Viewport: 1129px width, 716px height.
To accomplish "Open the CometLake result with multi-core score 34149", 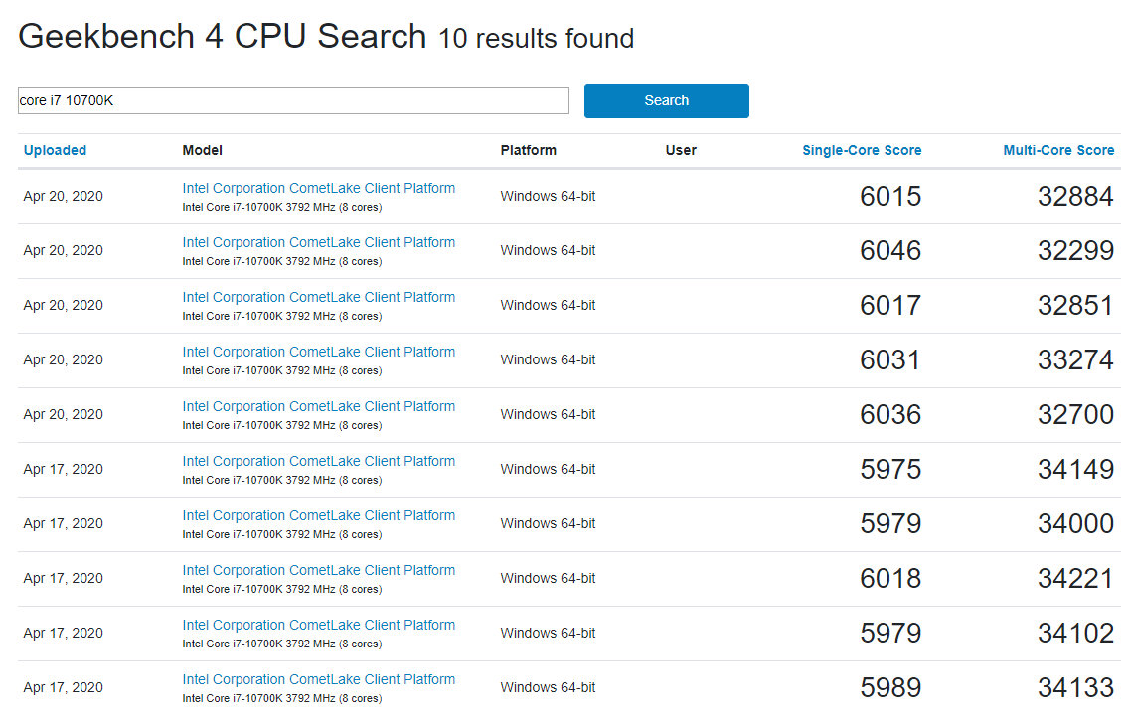I will [318, 461].
